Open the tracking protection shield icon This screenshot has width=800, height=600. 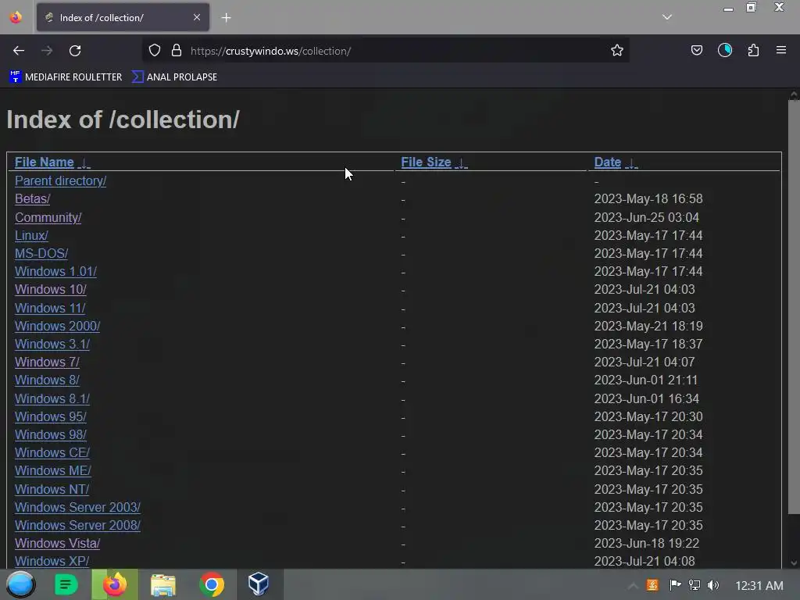(x=155, y=51)
